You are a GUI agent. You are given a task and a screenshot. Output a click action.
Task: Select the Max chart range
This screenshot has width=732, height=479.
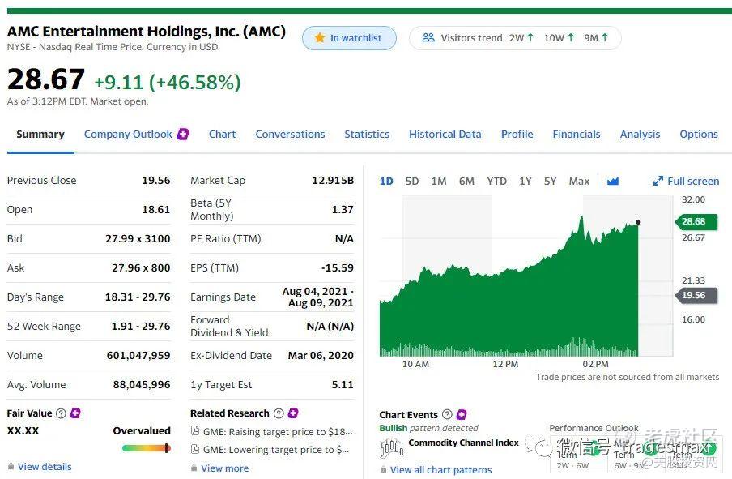tap(579, 181)
